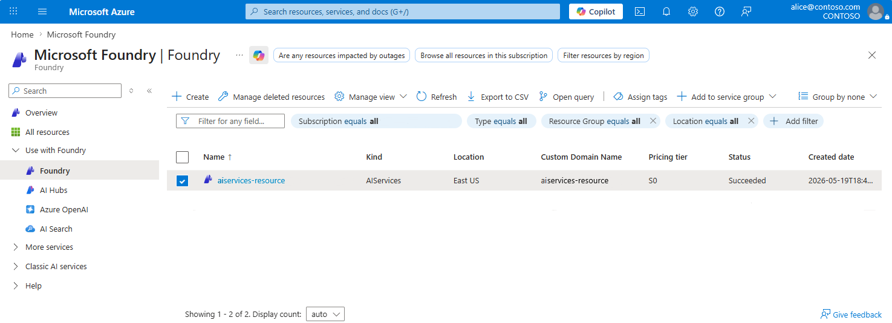Click Create in the toolbar

(x=190, y=97)
